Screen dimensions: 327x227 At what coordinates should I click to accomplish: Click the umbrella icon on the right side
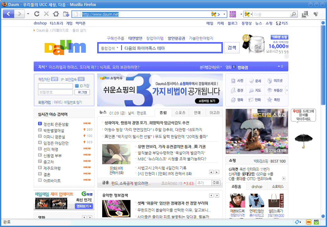click(303, 141)
